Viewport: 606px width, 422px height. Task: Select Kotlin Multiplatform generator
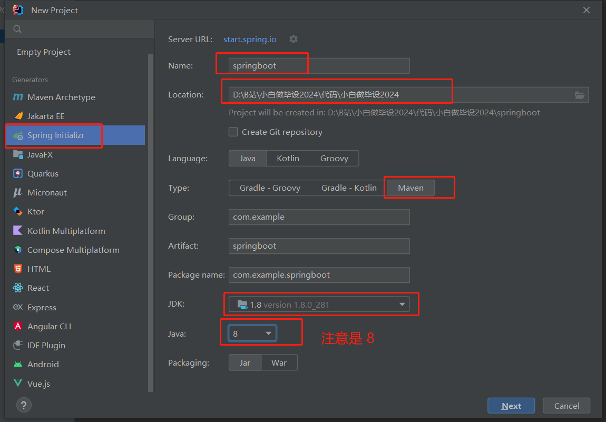pos(66,231)
